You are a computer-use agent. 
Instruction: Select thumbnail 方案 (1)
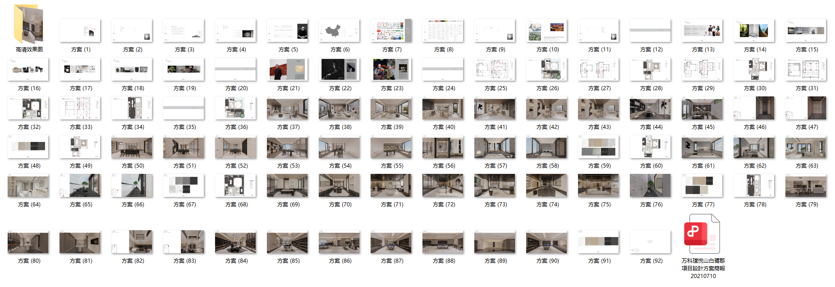coord(80,31)
